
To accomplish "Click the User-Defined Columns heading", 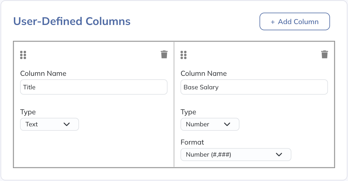I will (x=72, y=21).
